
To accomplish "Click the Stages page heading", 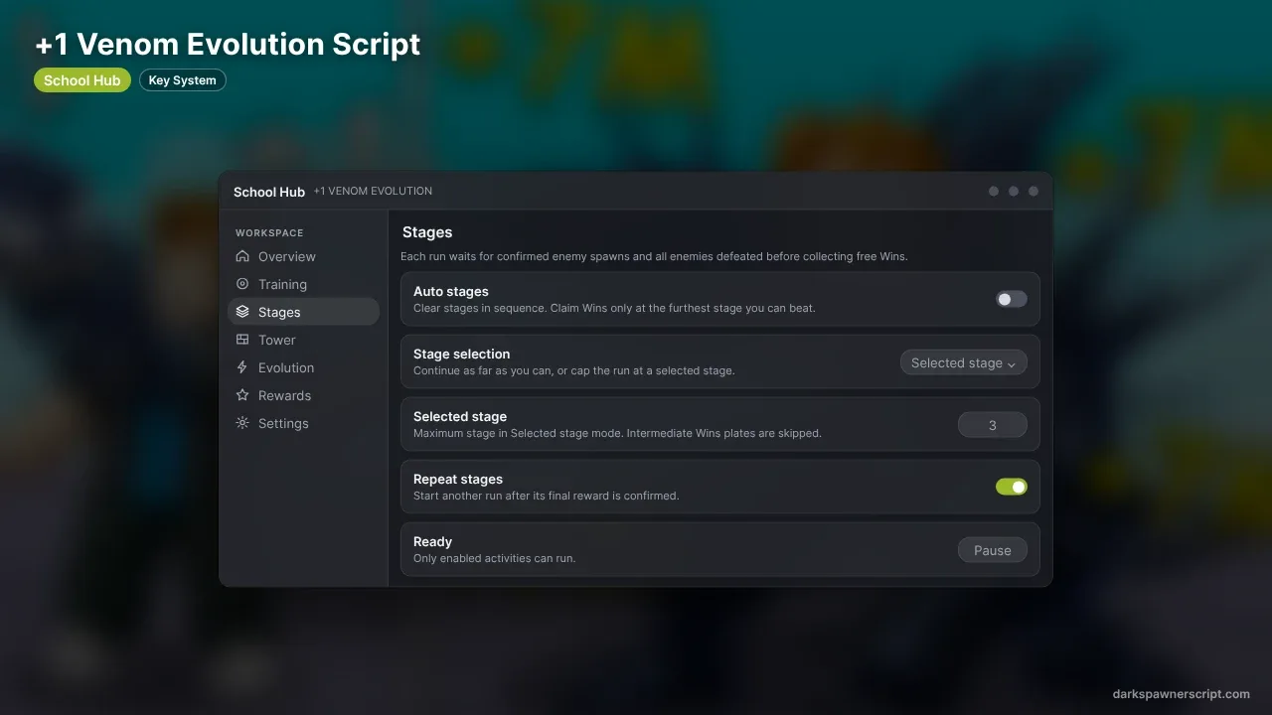I will (x=427, y=232).
